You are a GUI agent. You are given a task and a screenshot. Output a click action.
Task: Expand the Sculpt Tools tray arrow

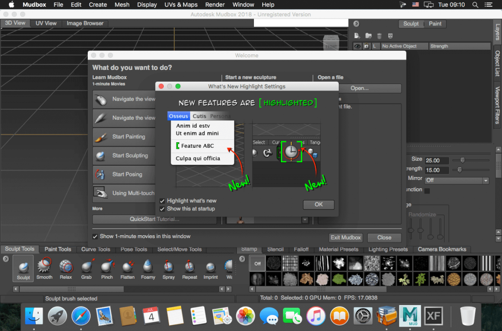6,259
